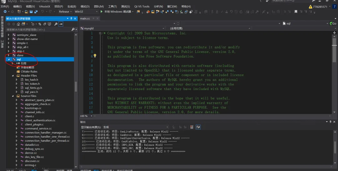
Task: Open the Qt VS Tools menu
Action: 142,6
